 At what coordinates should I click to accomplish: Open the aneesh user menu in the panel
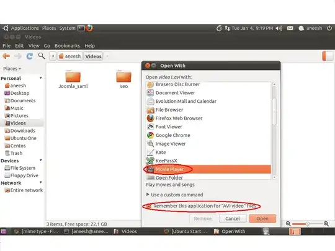(311, 28)
